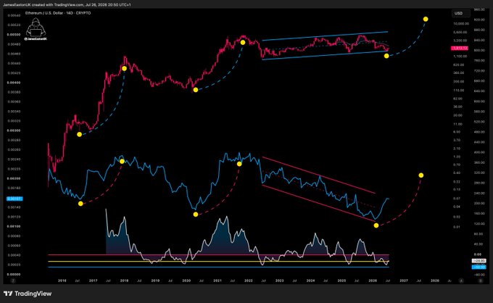
Task: Click the 0.00500 label on the left scale
Action: [x=14, y=35]
